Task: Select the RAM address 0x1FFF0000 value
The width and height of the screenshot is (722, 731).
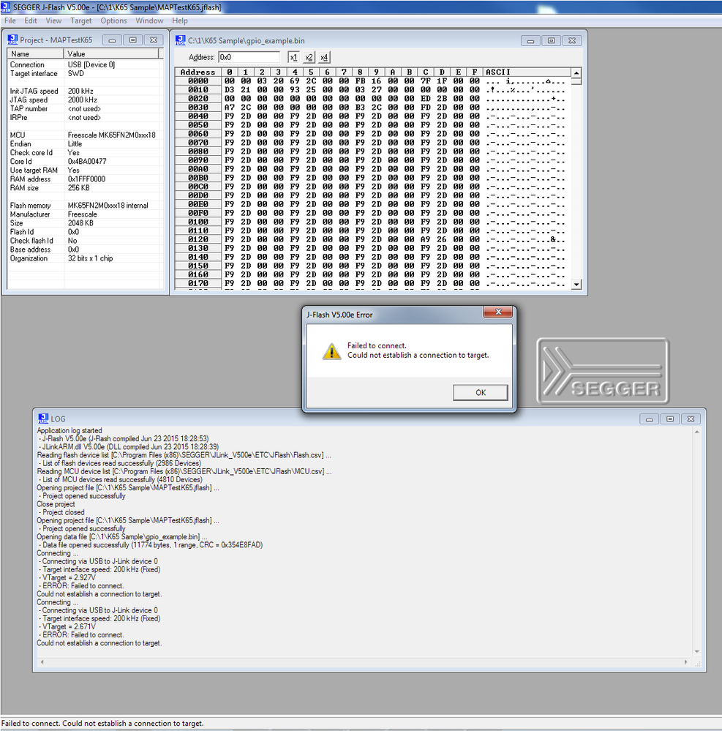Action: coord(86,179)
